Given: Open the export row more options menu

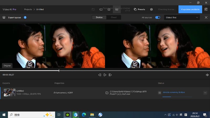Looking at the screenshot, I should [205, 93].
